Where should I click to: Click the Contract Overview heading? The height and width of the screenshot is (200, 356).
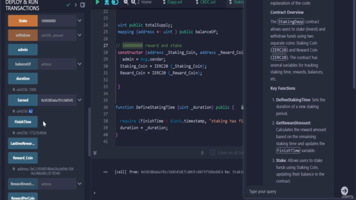287,12
